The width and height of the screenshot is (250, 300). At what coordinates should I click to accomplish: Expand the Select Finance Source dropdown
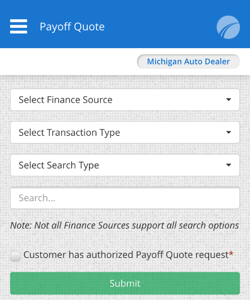pyautogui.click(x=125, y=100)
